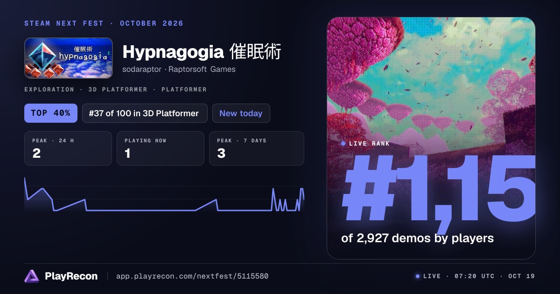Click the 3D Platformer genre tag
The width and height of the screenshot is (560, 294).
(118, 89)
